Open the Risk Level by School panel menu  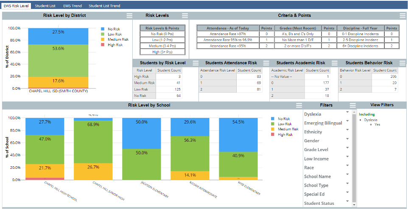(299, 105)
